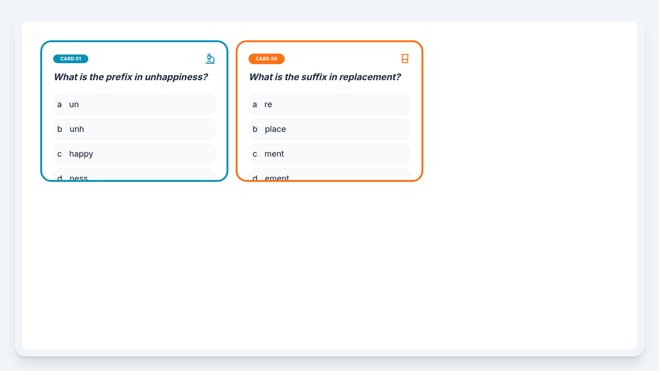Select answer a 'un' on Card 01
659x371 pixels.
[134, 104]
